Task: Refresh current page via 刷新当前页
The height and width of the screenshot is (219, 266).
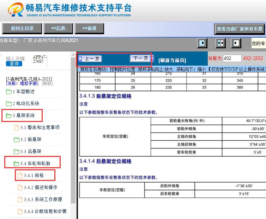Action: click(x=172, y=60)
